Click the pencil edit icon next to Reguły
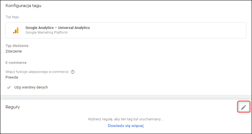252x134 pixels. [x=244, y=107]
